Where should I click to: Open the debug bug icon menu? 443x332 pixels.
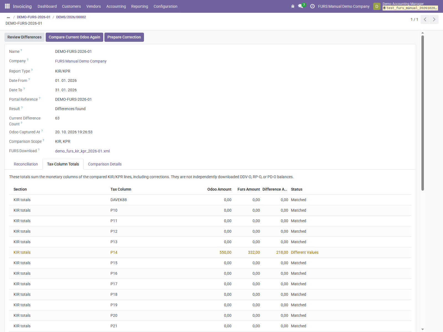click(x=293, y=6)
